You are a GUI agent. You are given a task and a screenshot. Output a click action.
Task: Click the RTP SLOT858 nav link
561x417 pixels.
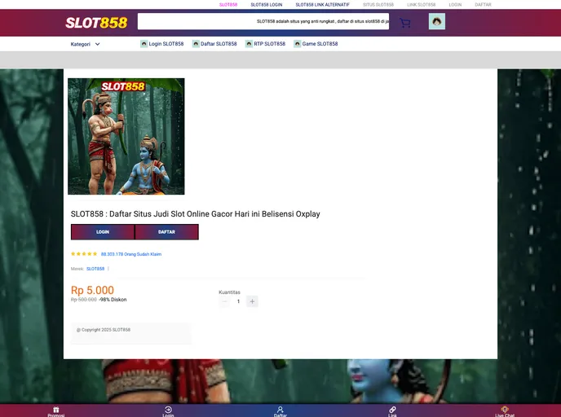269,44
